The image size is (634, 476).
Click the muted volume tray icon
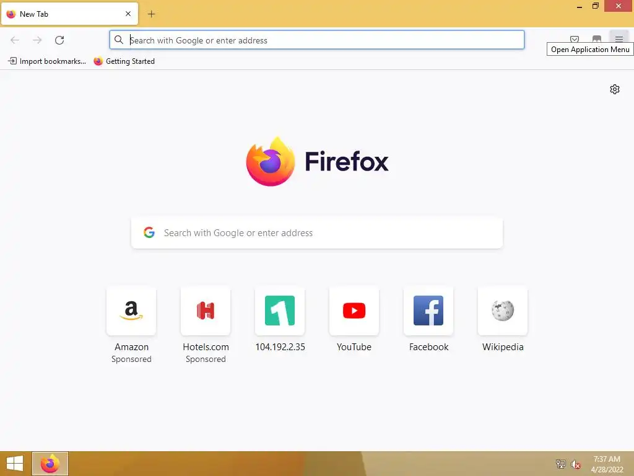575,464
